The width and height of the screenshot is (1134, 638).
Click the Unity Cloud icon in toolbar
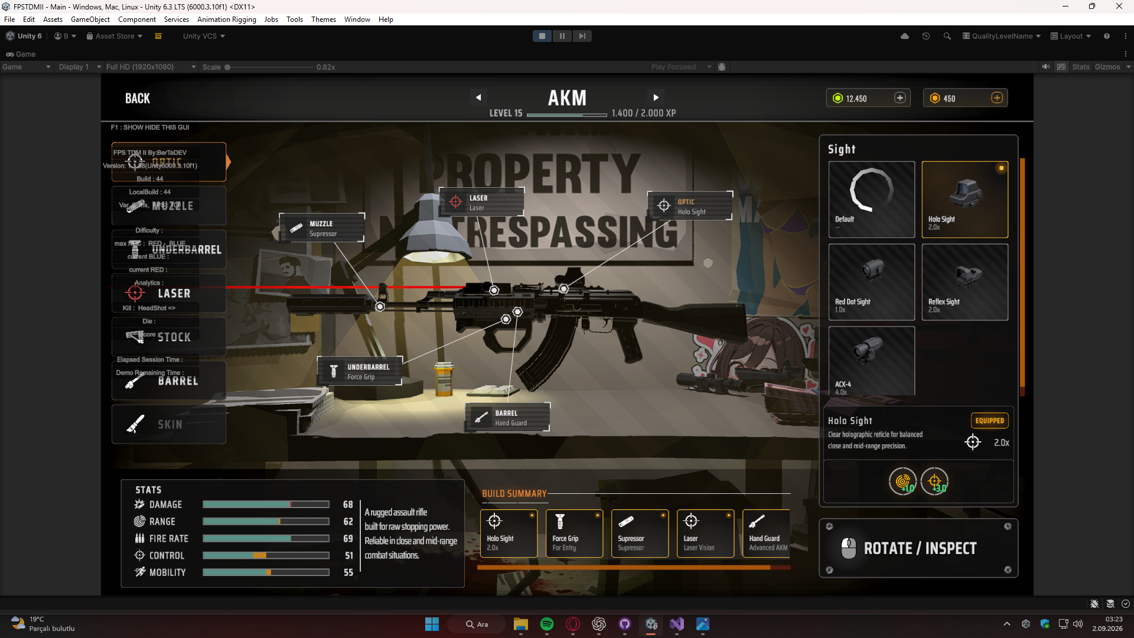pyautogui.click(x=904, y=36)
